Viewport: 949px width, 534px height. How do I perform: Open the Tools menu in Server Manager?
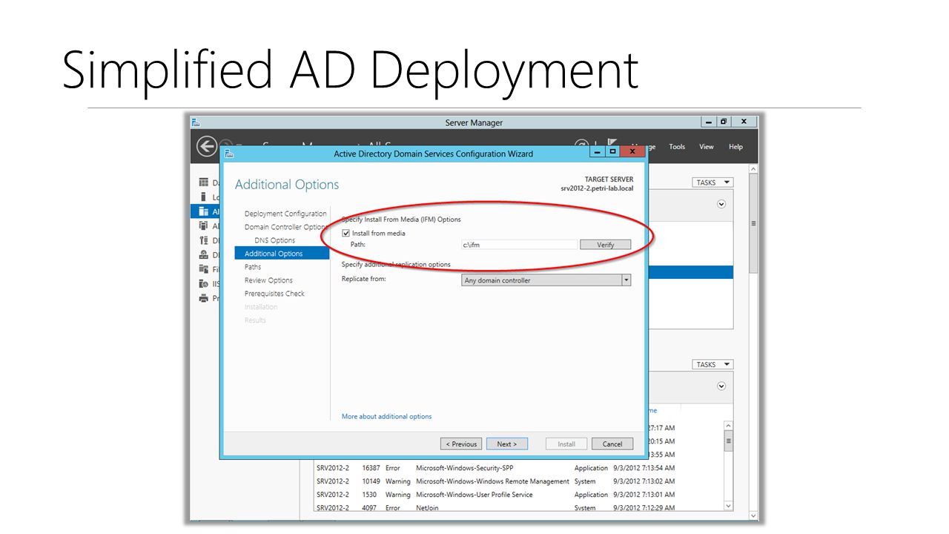677,147
